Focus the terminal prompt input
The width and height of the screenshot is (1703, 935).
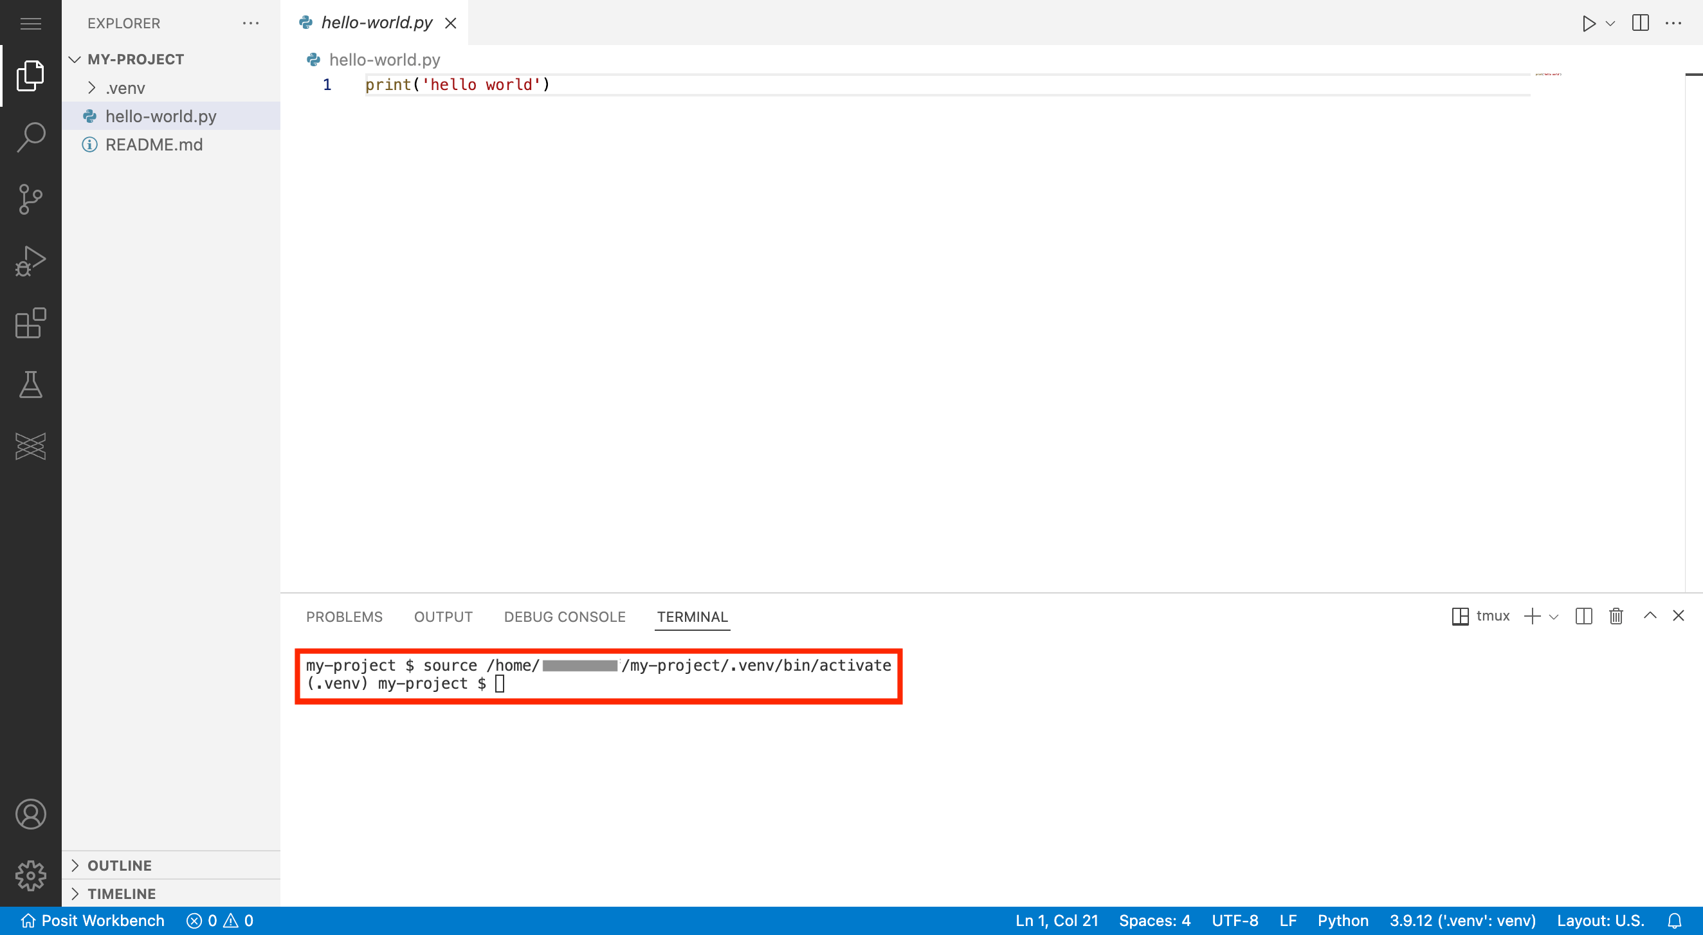pyautogui.click(x=500, y=684)
